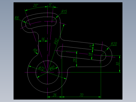Select the Ø42 diameter dimension text
Image resolution: width=136 pixels, height=102 pixels.
(52, 68)
